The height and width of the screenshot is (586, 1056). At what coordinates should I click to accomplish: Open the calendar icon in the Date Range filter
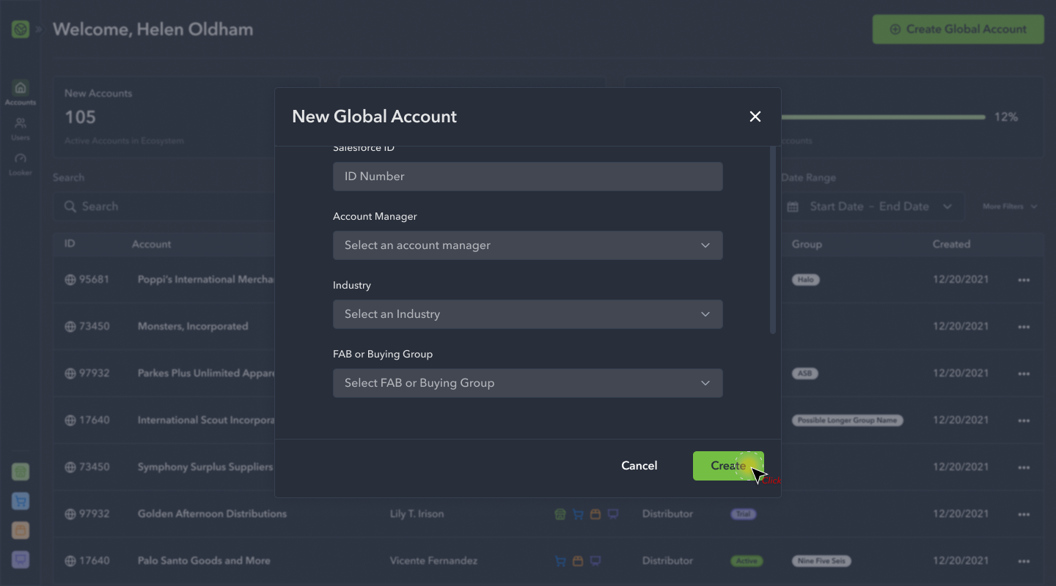click(x=793, y=206)
